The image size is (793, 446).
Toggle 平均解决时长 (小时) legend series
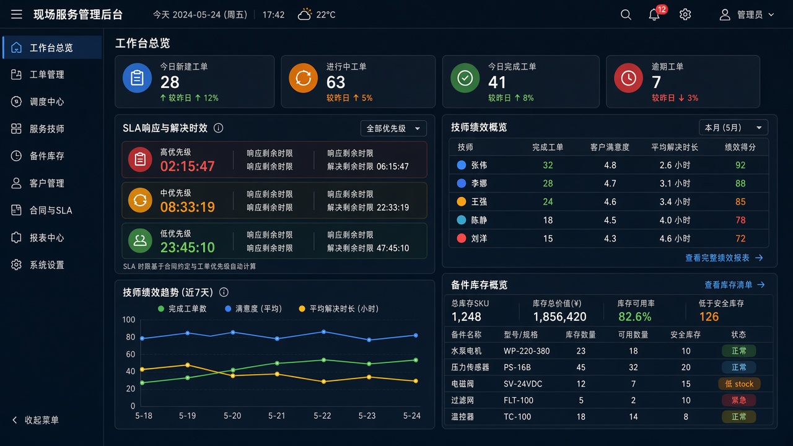338,308
